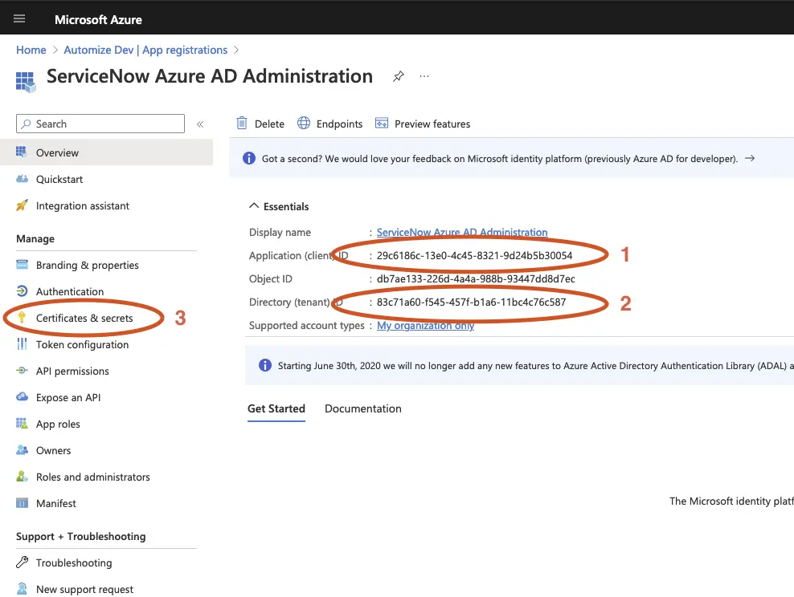Screen dimensions: 794x597
Task: Select the Get Started tab
Action: [x=276, y=408]
